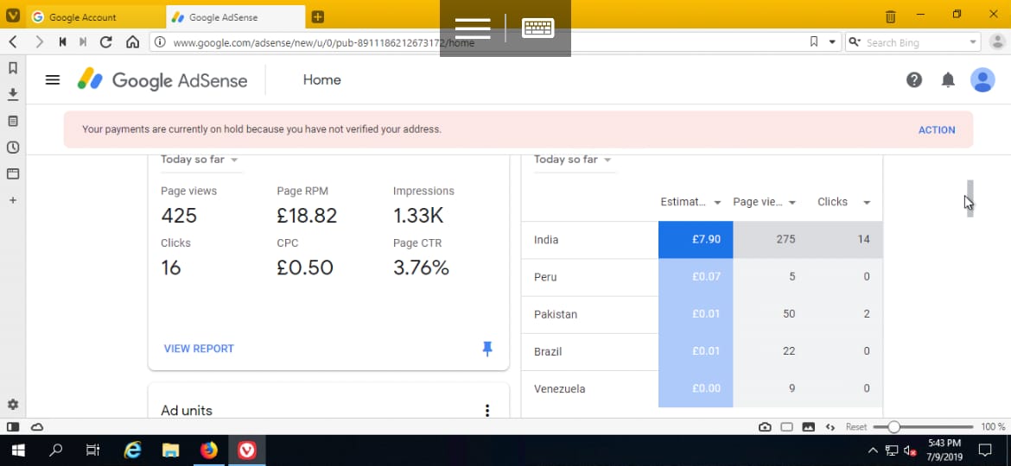This screenshot has height=466, width=1011.
Task: Open the Google account avatar
Action: pos(982,79)
